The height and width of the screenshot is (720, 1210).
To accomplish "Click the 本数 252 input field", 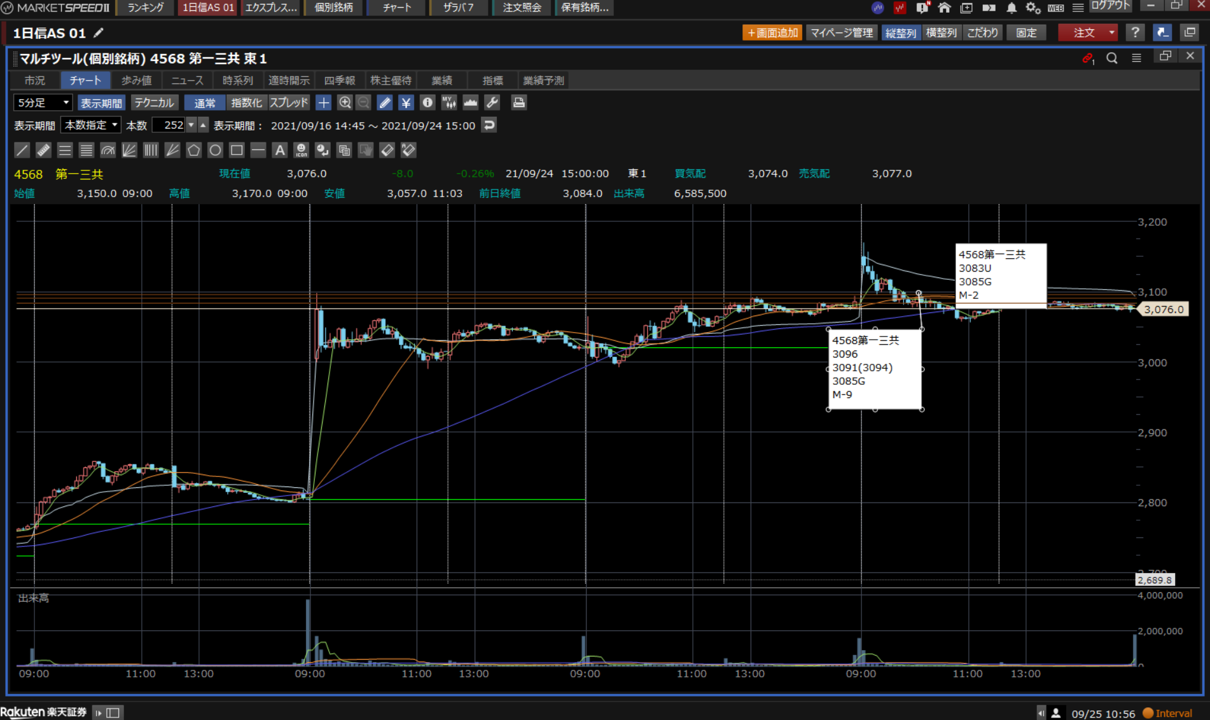I will [x=169, y=125].
